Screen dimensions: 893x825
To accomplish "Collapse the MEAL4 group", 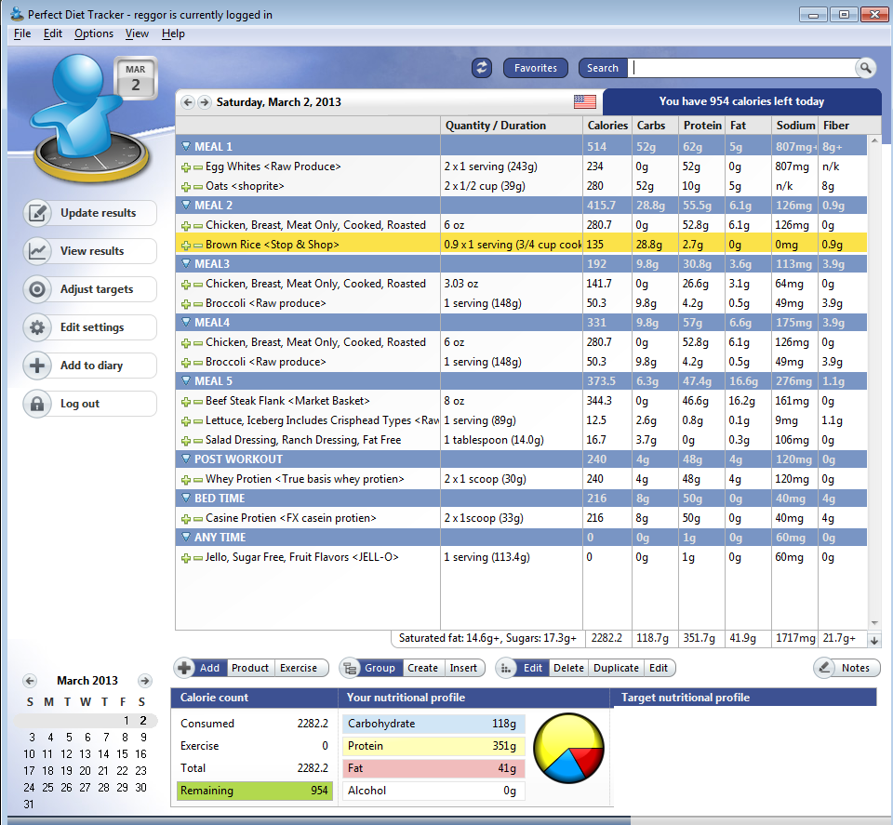I will [186, 323].
